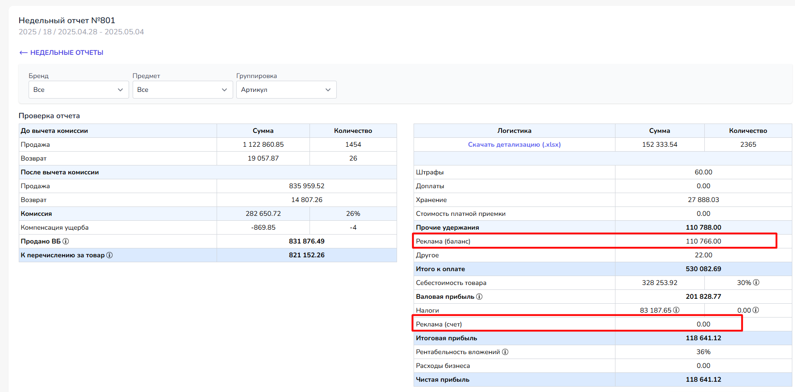Click the Комиссия value 282 650.72

(263, 214)
